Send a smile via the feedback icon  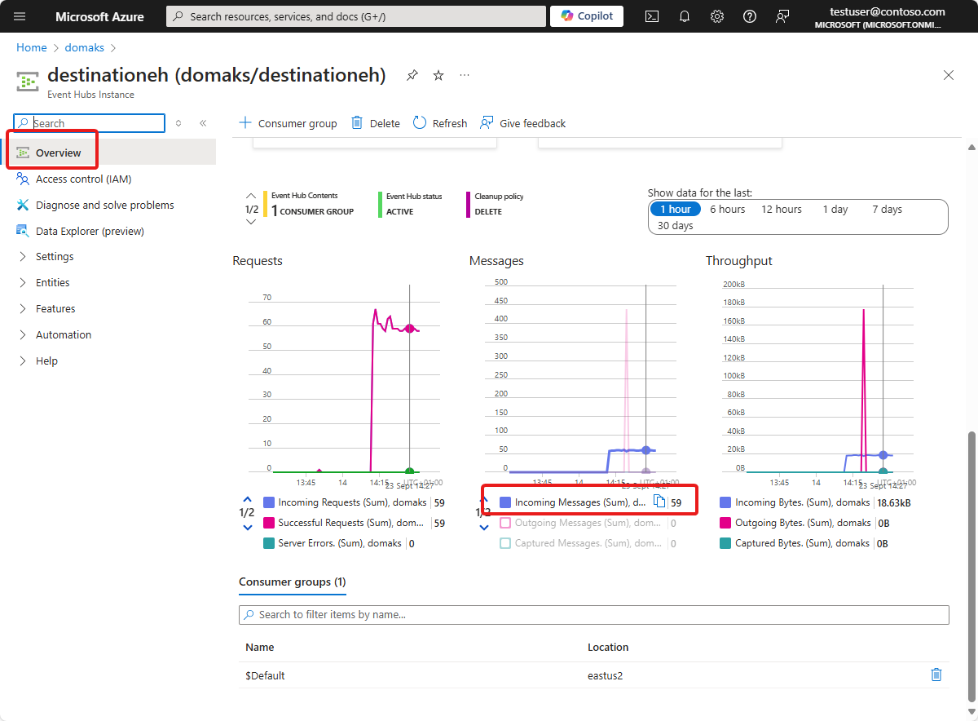click(782, 15)
